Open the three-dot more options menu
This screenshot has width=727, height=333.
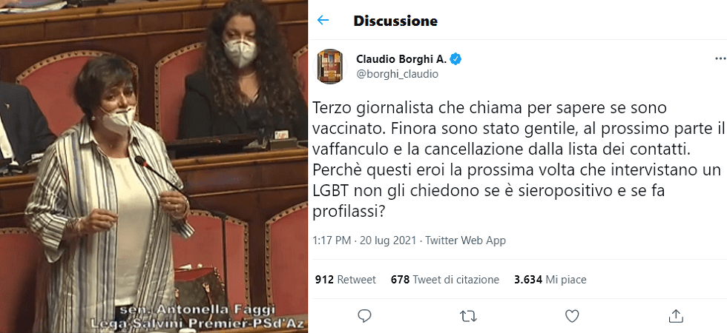720,58
